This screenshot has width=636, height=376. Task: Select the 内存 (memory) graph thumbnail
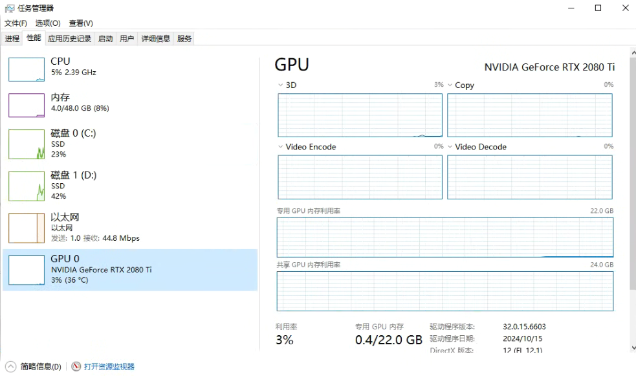pyautogui.click(x=27, y=105)
